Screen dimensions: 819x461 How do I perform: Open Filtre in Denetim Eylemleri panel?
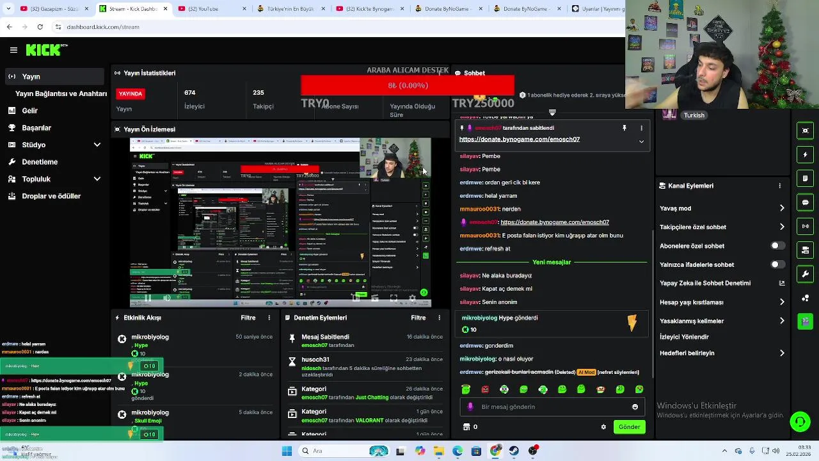418,318
